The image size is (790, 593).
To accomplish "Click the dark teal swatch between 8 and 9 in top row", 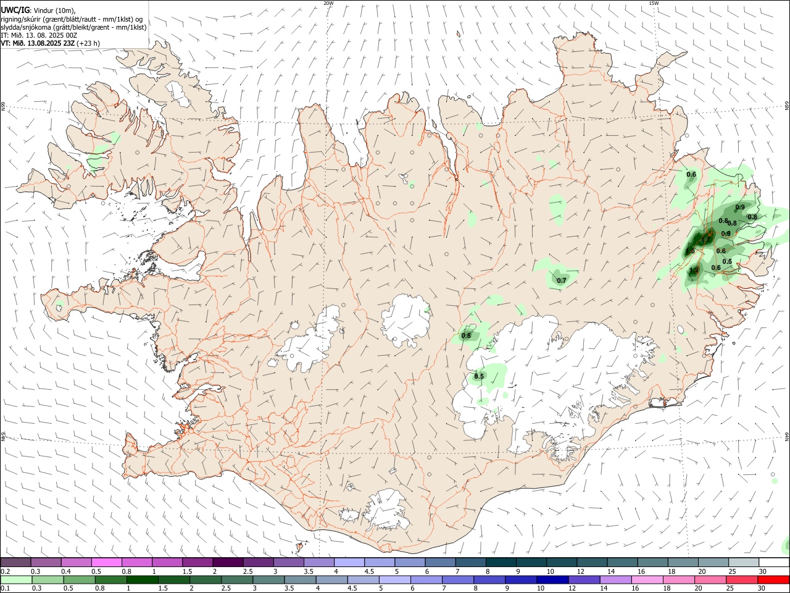I will click(x=501, y=563).
